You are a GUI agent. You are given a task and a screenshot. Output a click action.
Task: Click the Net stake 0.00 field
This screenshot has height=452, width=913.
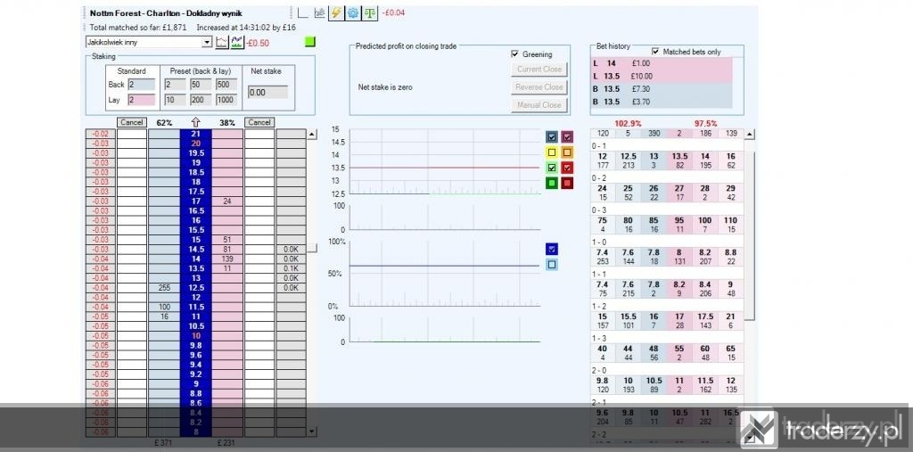point(267,93)
